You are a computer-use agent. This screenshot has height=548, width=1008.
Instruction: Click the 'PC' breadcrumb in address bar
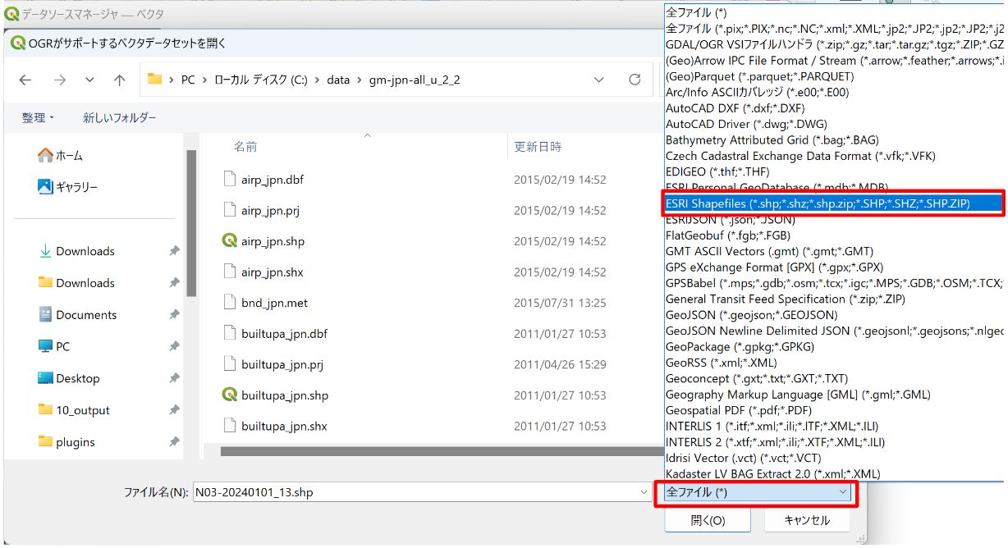point(188,80)
